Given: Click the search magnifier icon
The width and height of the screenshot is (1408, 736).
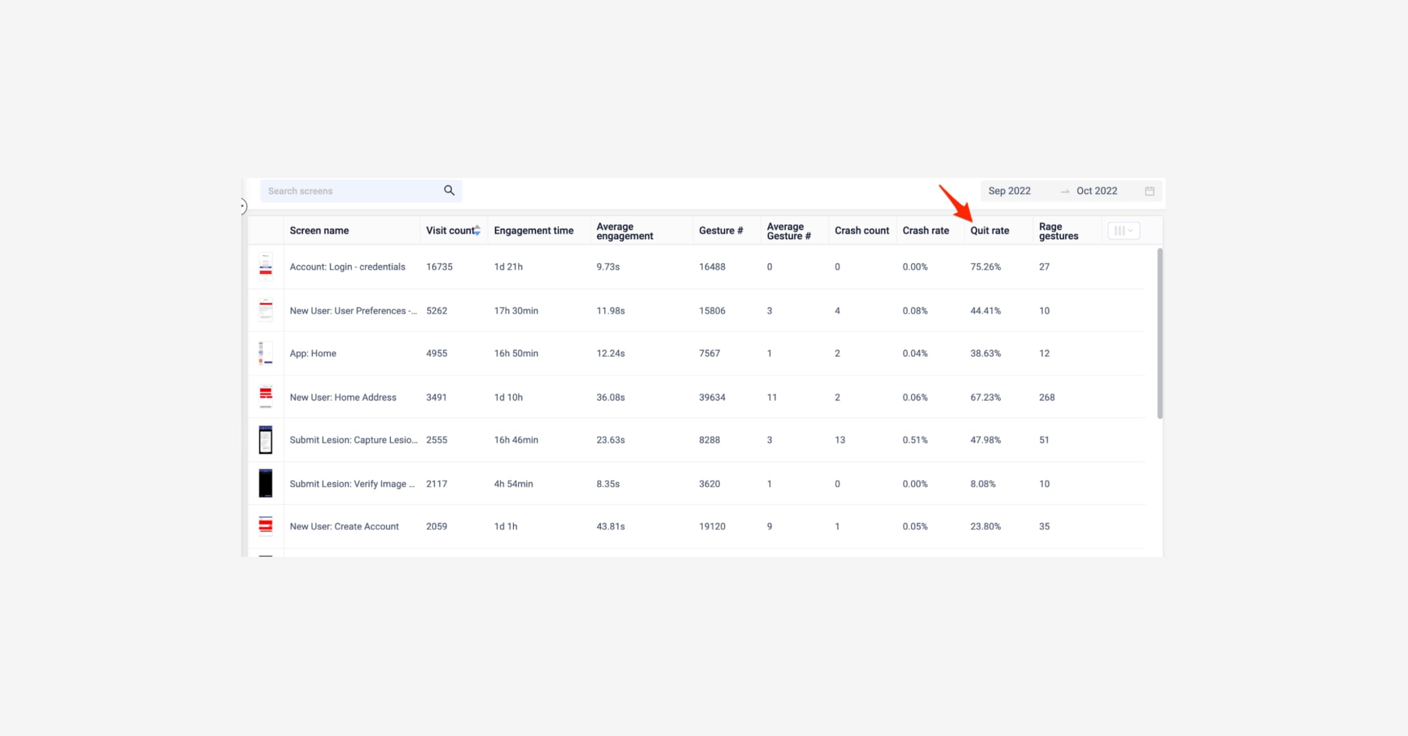Looking at the screenshot, I should coord(449,190).
